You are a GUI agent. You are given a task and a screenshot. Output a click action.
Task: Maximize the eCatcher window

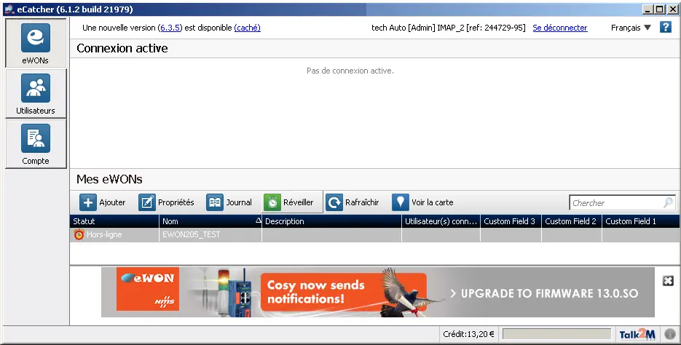660,9
